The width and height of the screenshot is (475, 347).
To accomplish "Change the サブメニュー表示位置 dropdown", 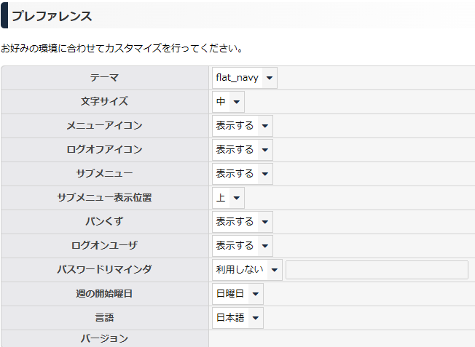I will [228, 198].
